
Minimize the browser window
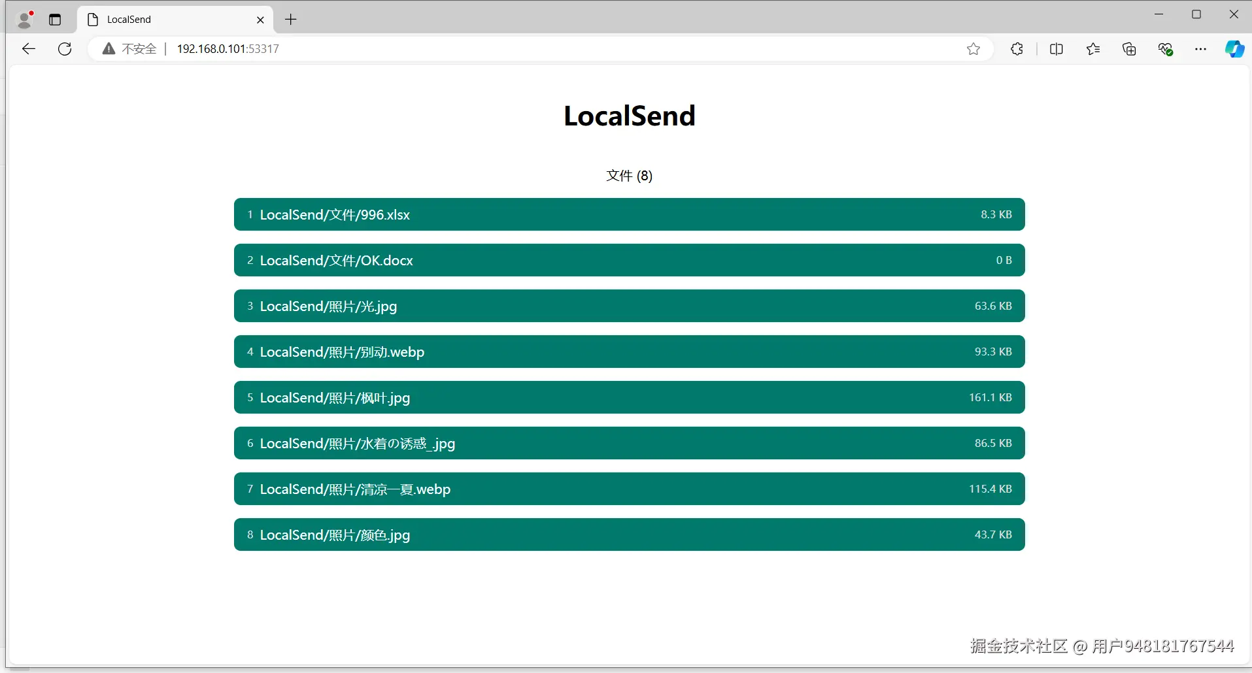[x=1159, y=14]
